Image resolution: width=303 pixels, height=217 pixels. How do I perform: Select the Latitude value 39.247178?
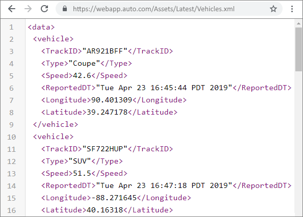click(107, 112)
